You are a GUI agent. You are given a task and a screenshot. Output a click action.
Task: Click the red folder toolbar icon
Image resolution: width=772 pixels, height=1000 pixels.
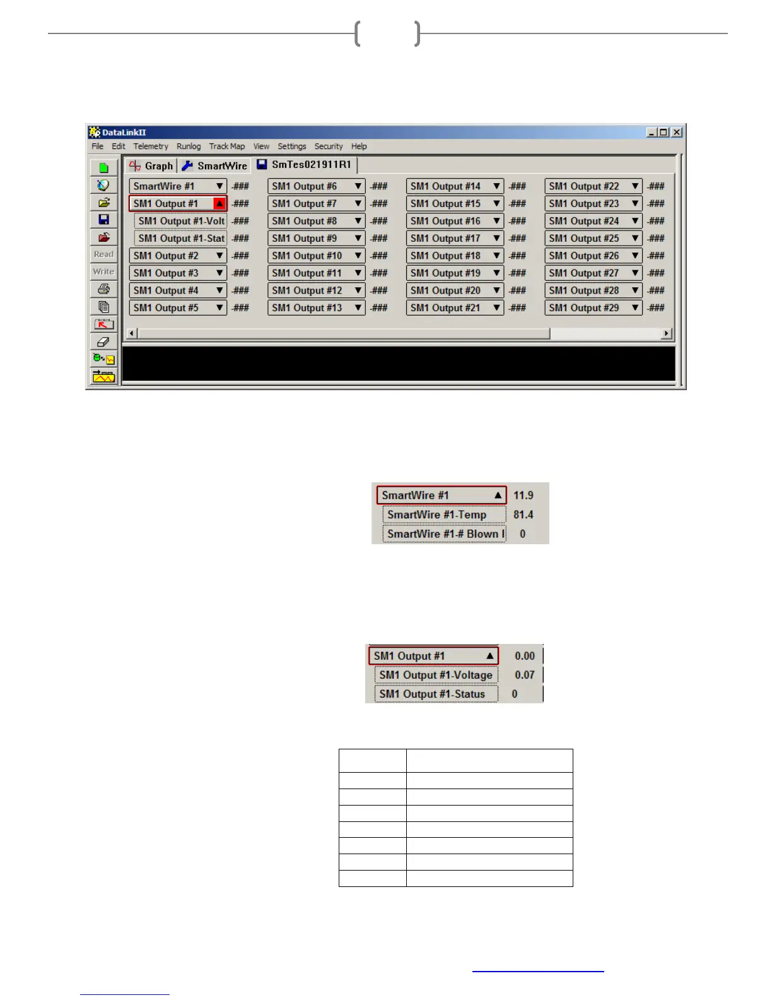(103, 237)
